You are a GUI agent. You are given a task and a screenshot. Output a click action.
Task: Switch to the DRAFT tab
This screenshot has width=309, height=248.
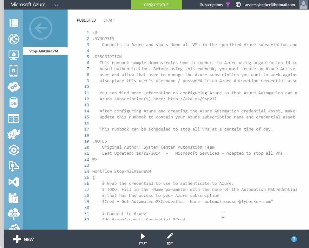coord(109,20)
